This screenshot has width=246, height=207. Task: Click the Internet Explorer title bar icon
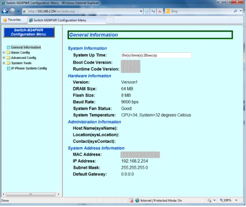[3, 3]
